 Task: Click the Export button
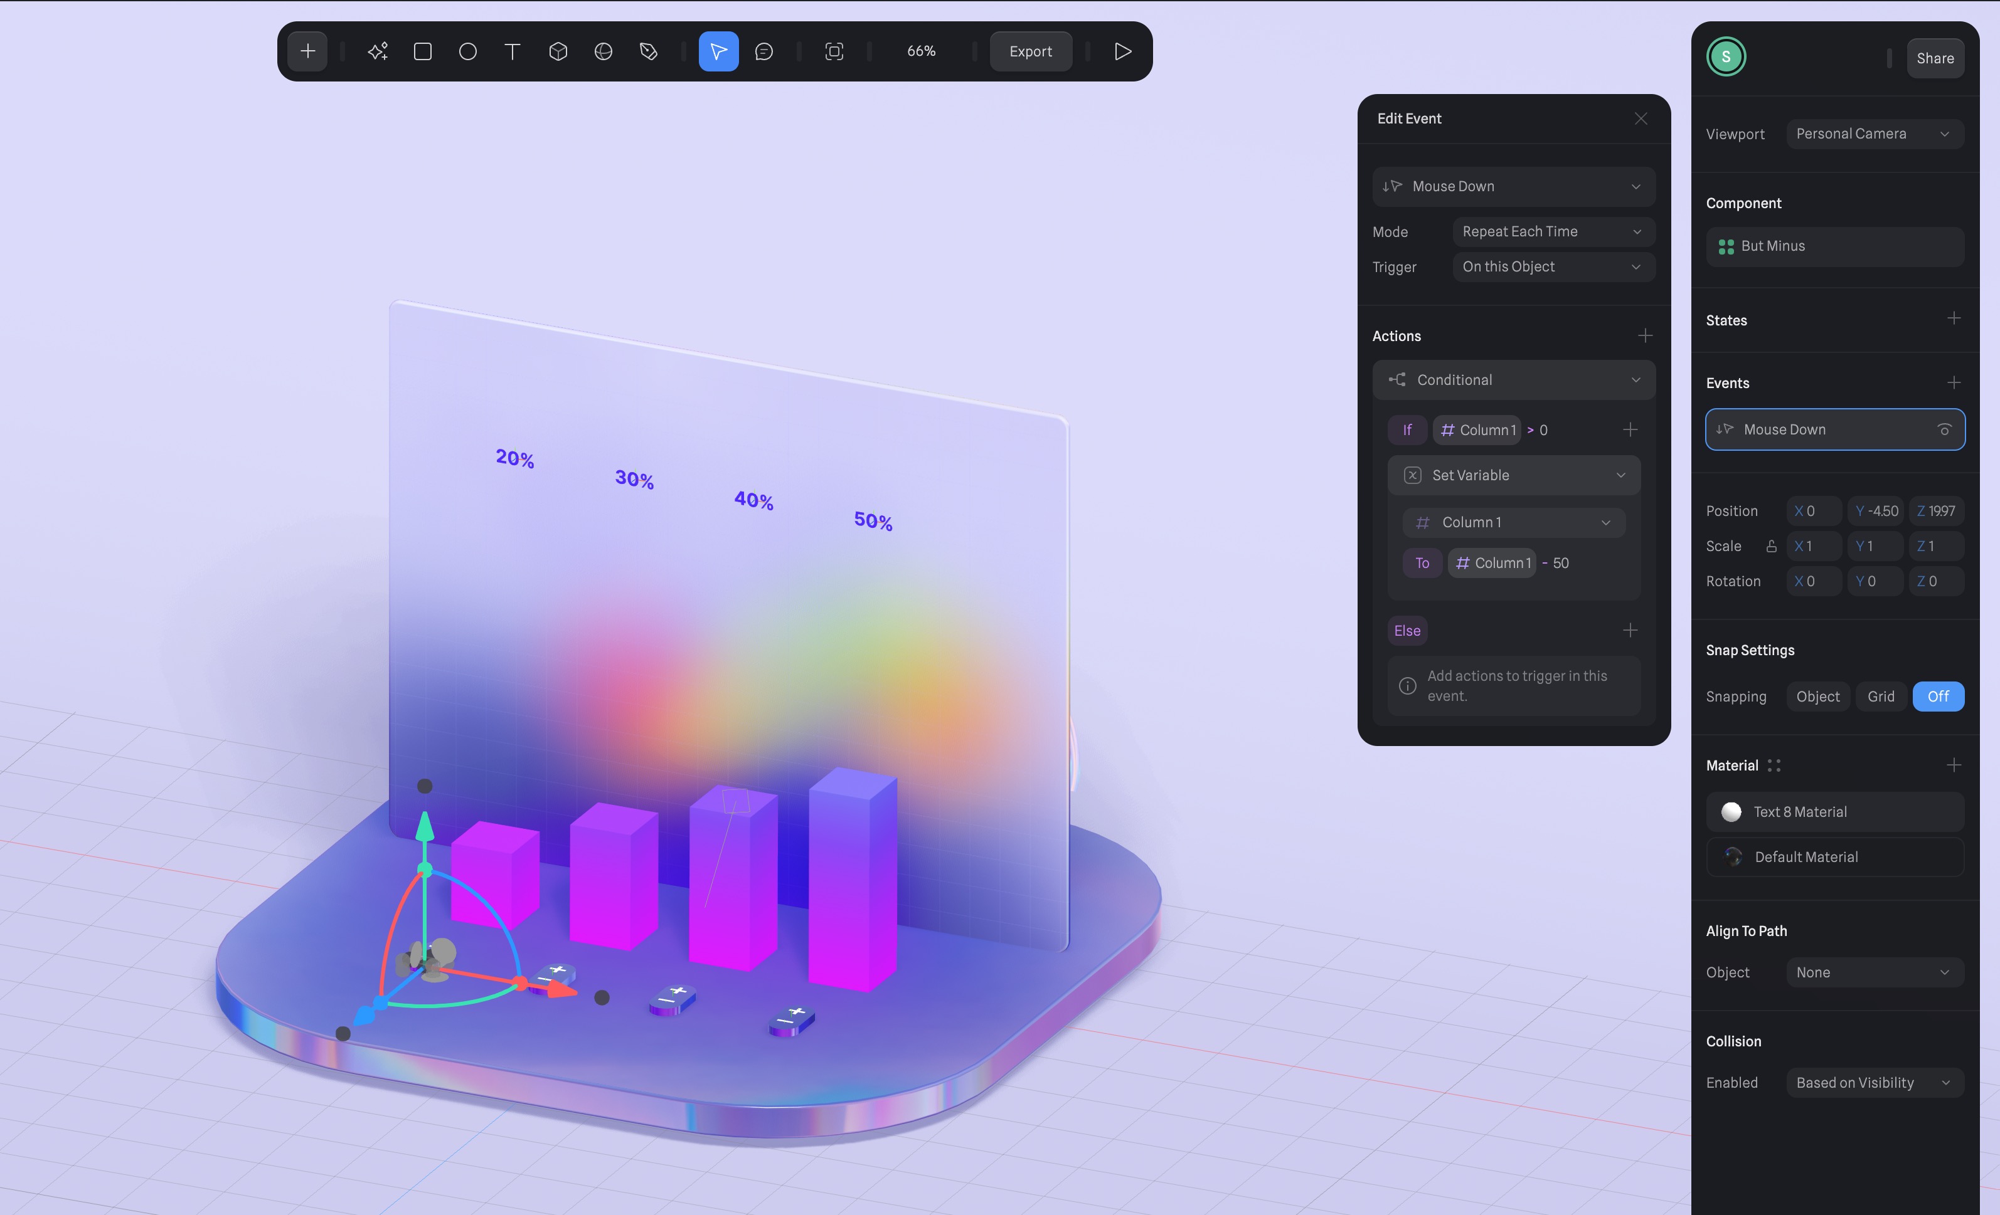point(1030,51)
